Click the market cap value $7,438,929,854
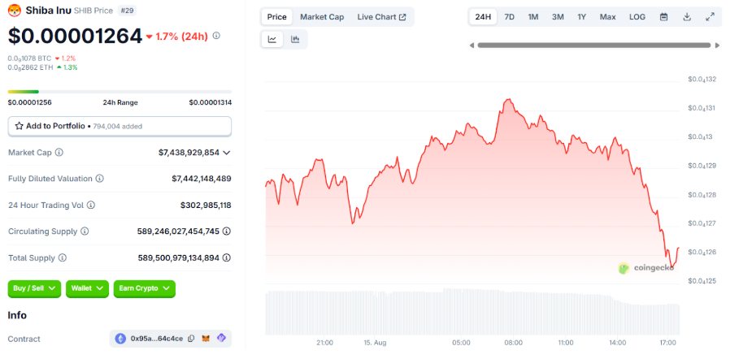752x359 pixels. (x=189, y=153)
